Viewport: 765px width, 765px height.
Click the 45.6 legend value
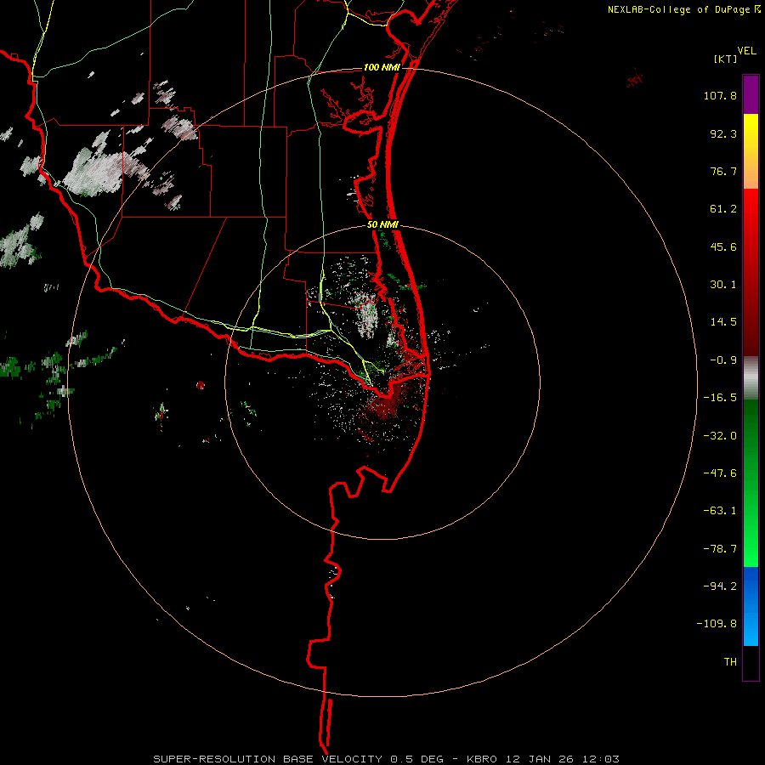coord(723,246)
